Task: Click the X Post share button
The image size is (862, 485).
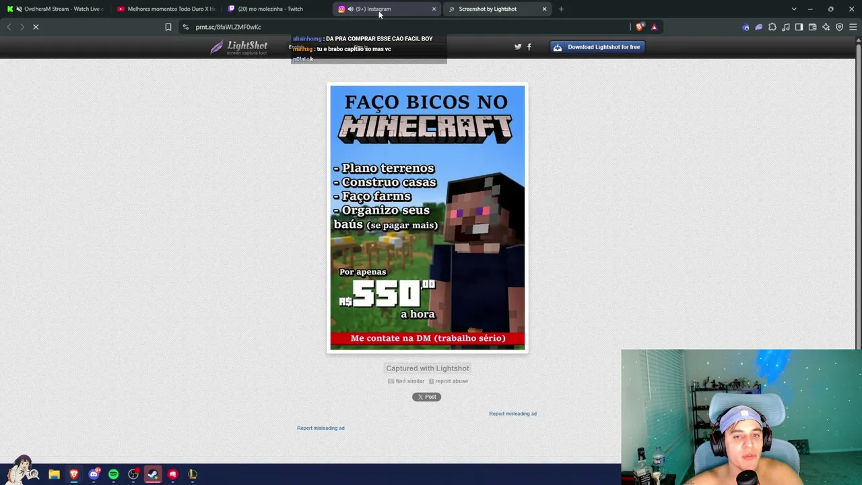Action: [427, 397]
